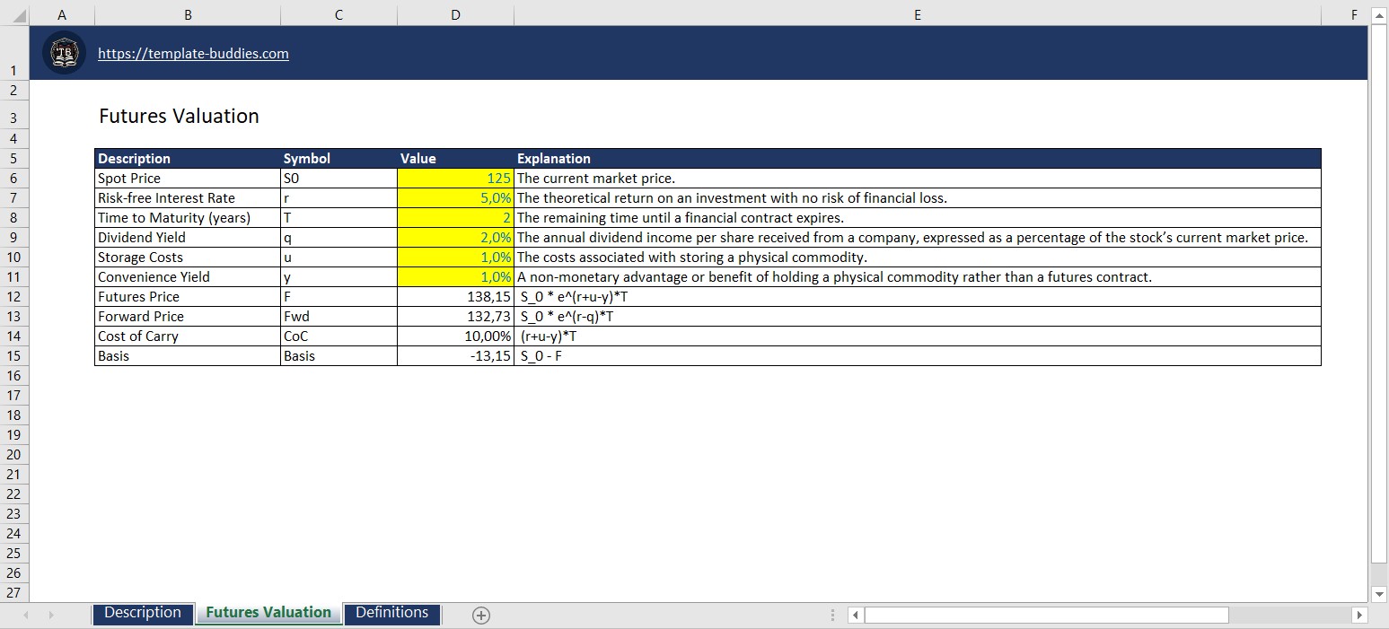The width and height of the screenshot is (1389, 629).
Task: Select row 6 header
Action: tap(14, 179)
